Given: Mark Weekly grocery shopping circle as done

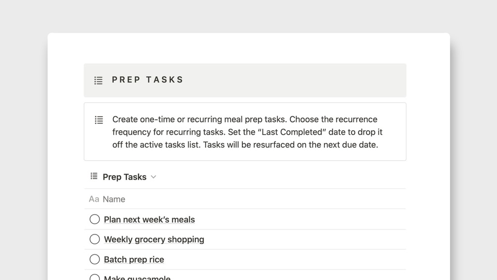Looking at the screenshot, I should click(94, 239).
